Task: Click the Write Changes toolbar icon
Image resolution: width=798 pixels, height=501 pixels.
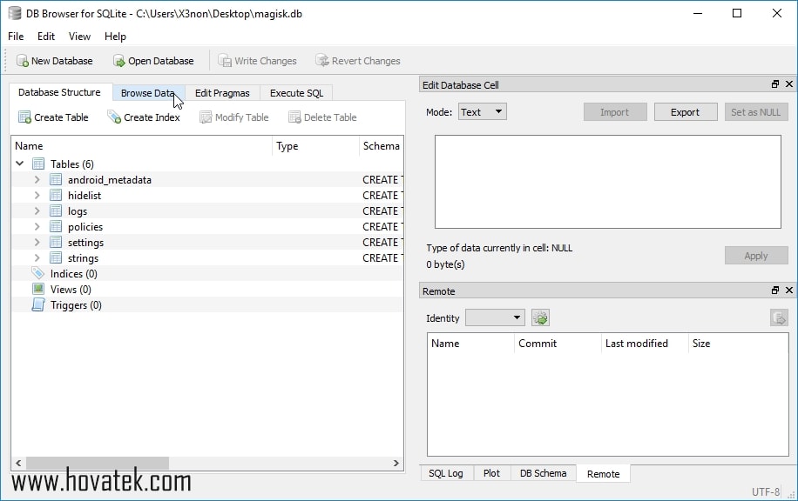Action: [x=225, y=61]
